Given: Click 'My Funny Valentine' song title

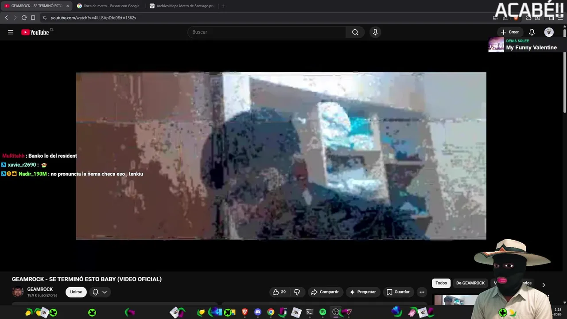Looking at the screenshot, I should (532, 47).
